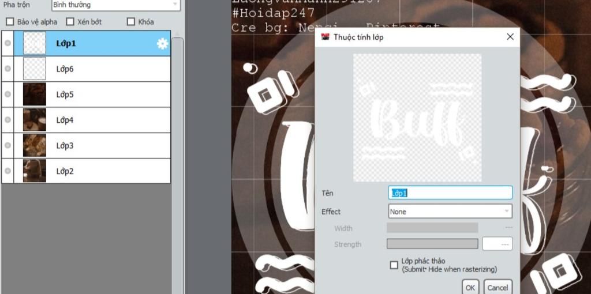This screenshot has height=294, width=591.
Task: Toggle visibility of Lớp1 layer
Action: click(8, 43)
